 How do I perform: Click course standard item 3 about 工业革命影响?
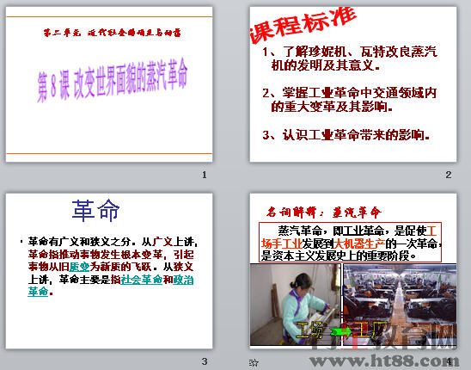coord(346,135)
